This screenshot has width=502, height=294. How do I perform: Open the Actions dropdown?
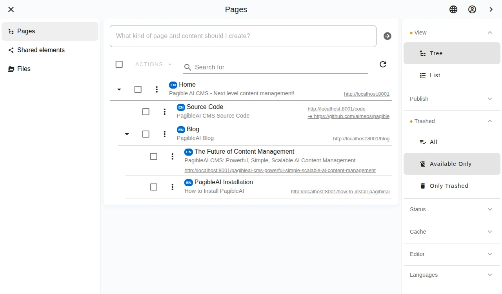point(153,64)
